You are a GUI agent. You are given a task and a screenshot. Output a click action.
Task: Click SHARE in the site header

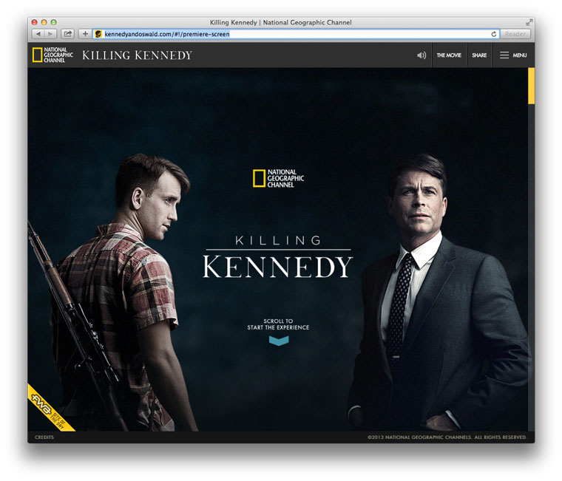pyautogui.click(x=479, y=55)
